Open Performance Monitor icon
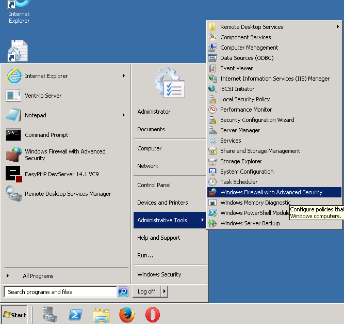 point(212,110)
